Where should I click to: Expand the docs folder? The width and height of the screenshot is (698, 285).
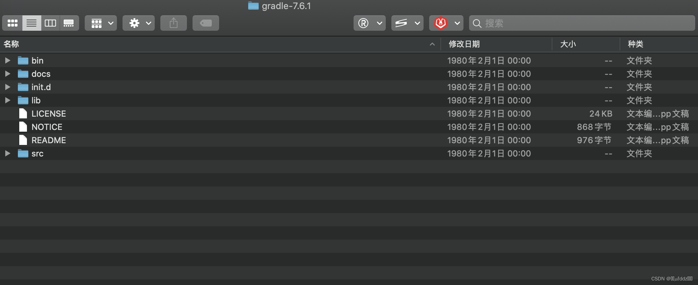coord(7,74)
